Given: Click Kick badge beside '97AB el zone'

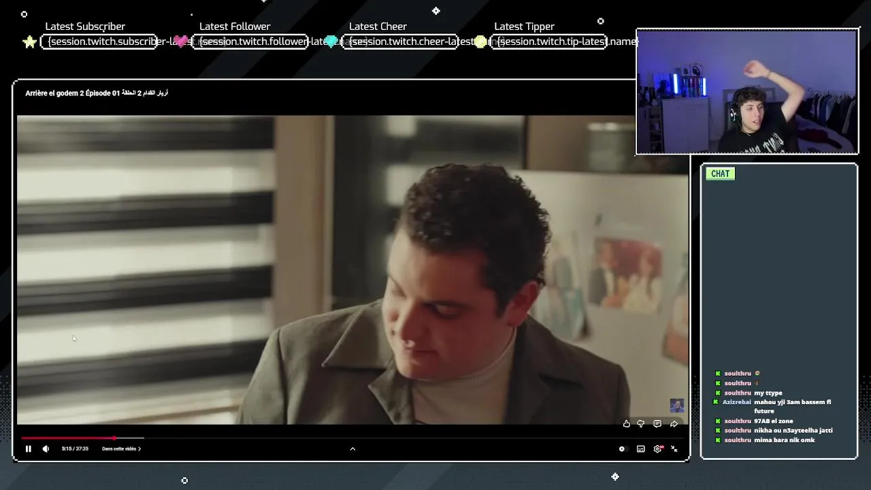Looking at the screenshot, I should pyautogui.click(x=718, y=421).
